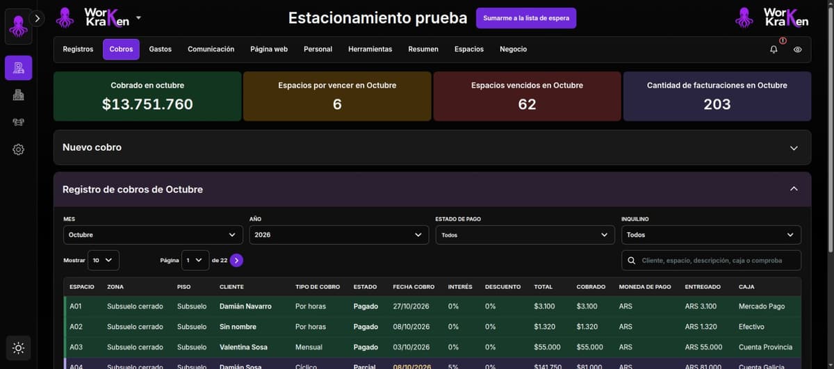Collapse the Registro de cobros de Octubre section

click(432, 189)
